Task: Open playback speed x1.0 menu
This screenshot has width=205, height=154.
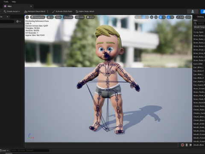Action: [90, 17]
